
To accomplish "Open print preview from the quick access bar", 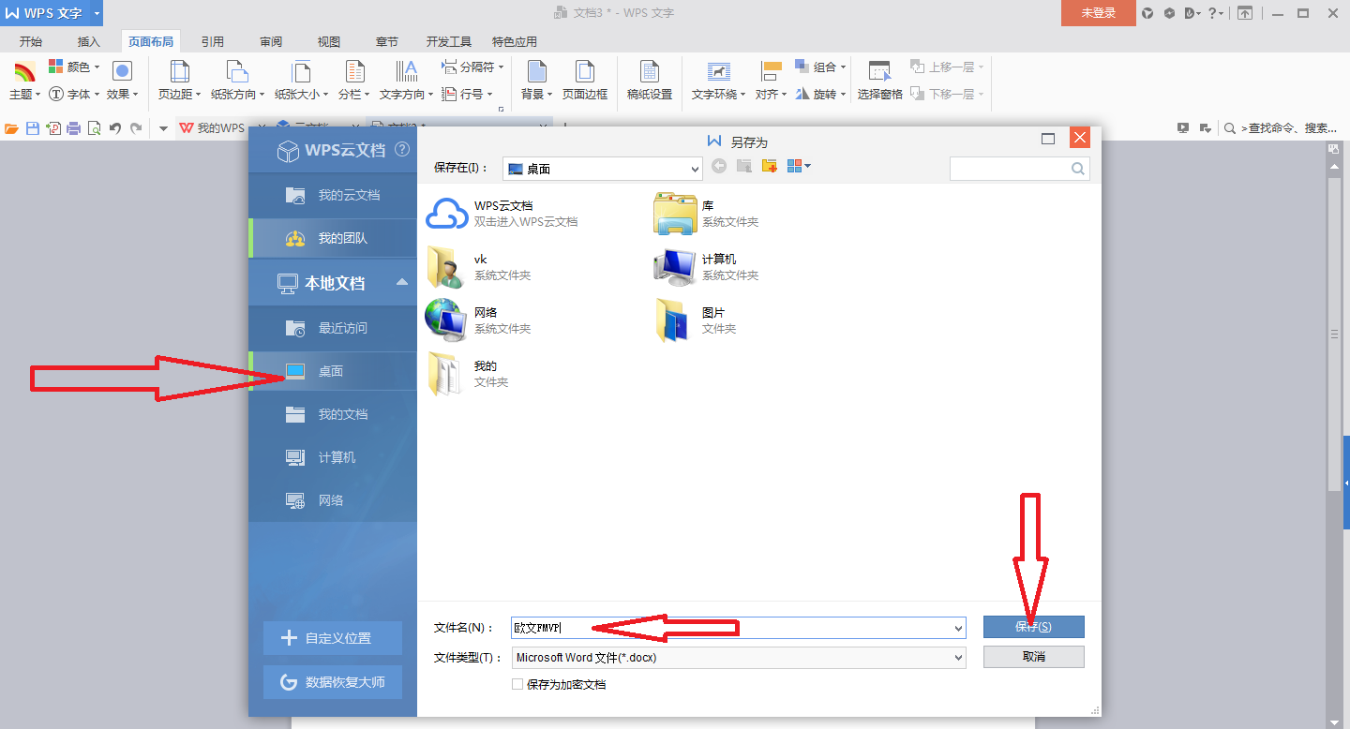I will 94,128.
